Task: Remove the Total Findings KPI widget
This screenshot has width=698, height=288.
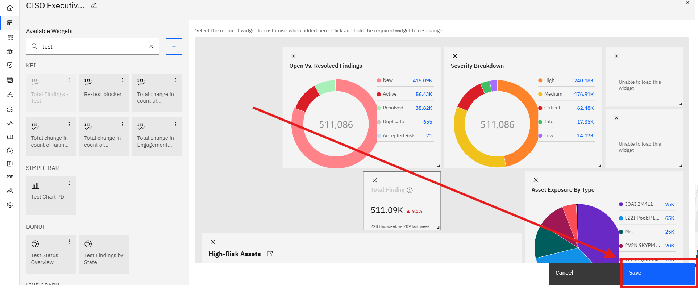Action: [375, 180]
